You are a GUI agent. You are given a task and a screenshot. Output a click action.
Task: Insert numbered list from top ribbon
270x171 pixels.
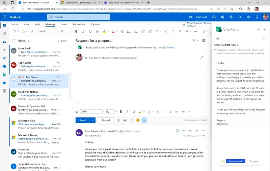(136, 31)
